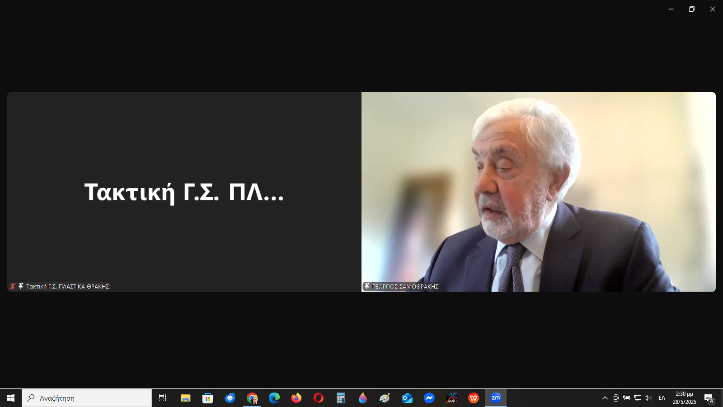This screenshot has height=407, width=723.
Task: Click the muted microphone icon on the Τακτική Γ.Σ. tile
Action: 13,286
